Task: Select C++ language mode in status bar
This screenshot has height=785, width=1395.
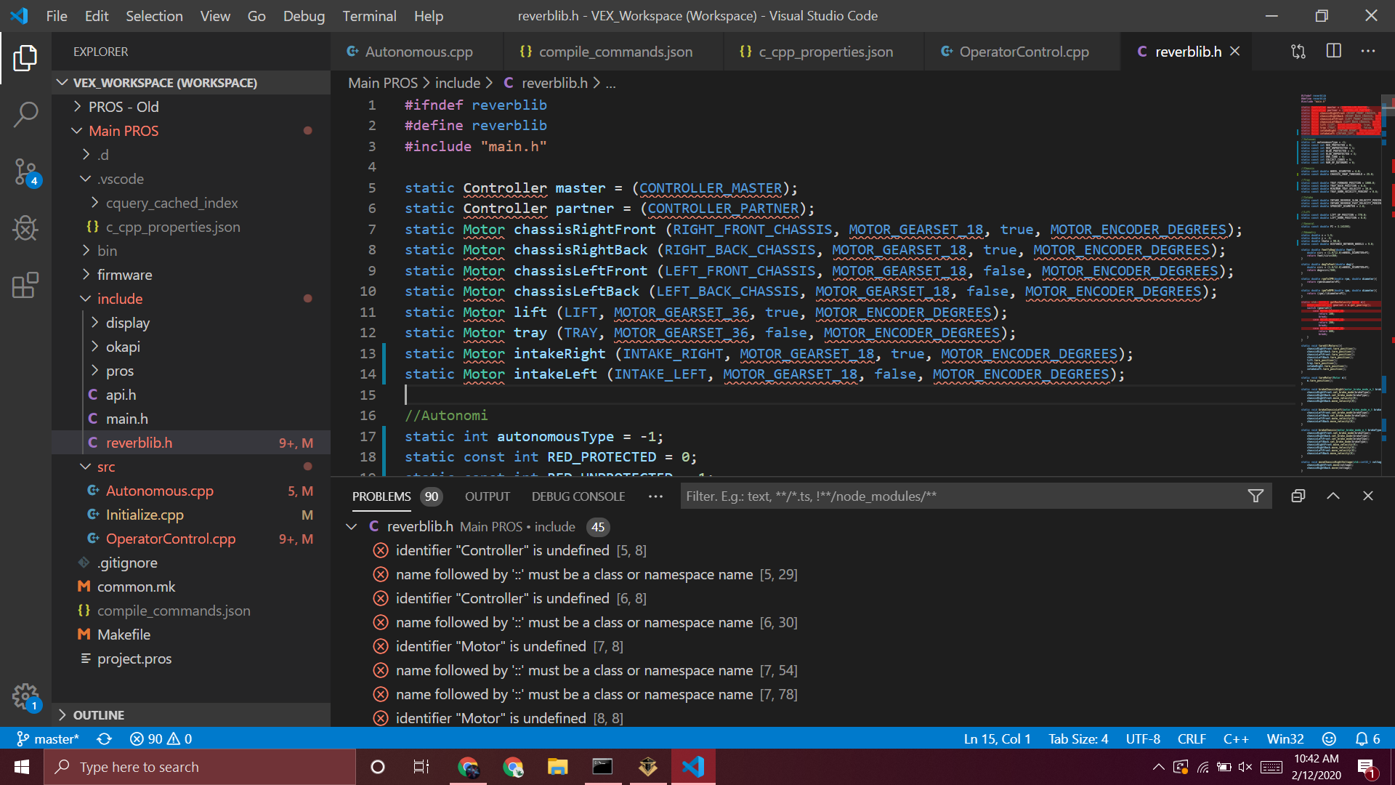Action: pos(1236,738)
